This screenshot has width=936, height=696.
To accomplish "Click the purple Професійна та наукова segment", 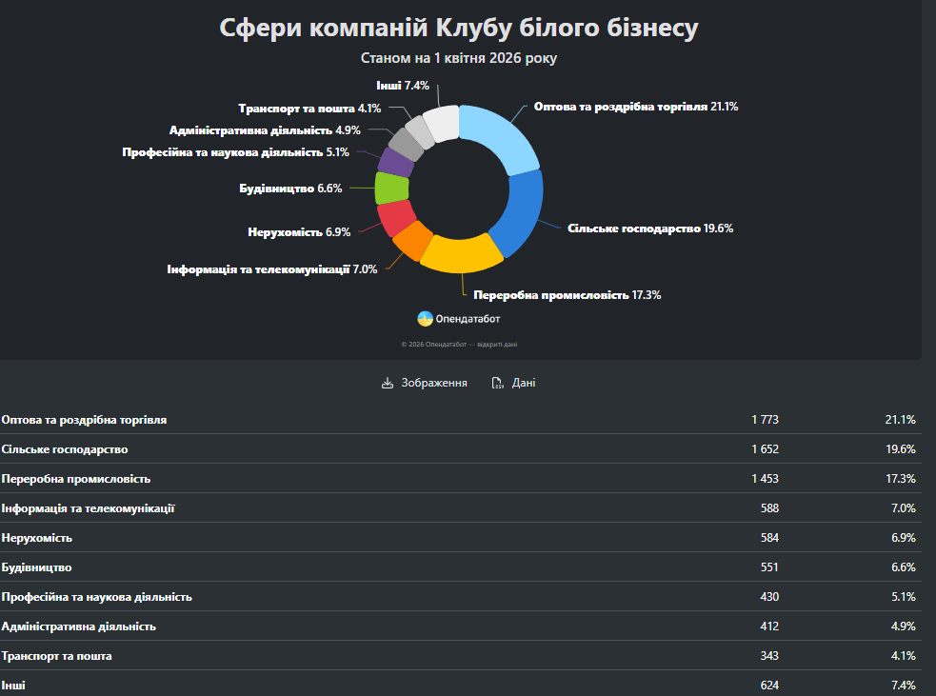I will coord(396,163).
